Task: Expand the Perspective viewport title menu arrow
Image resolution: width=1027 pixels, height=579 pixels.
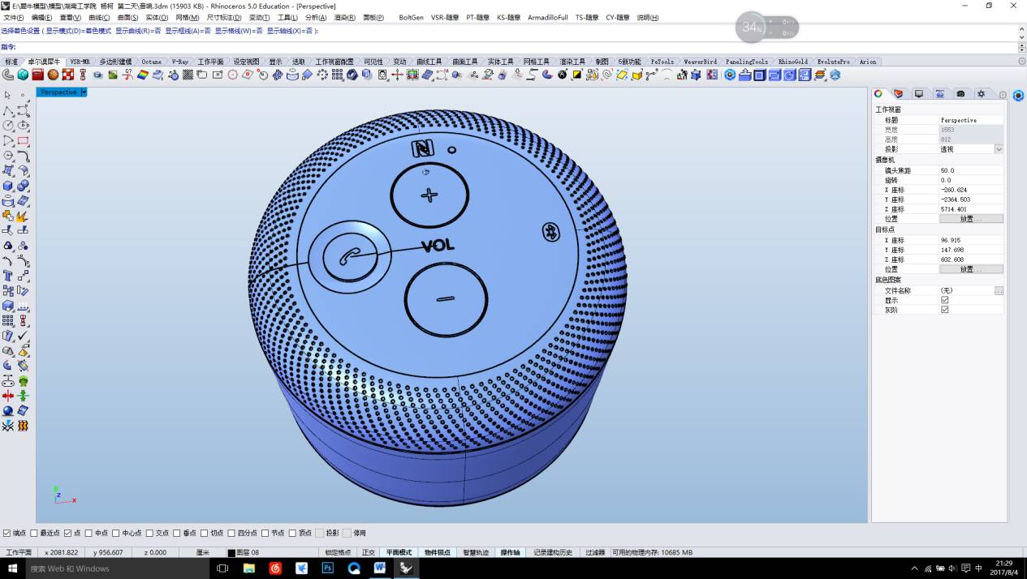Action: click(x=84, y=92)
